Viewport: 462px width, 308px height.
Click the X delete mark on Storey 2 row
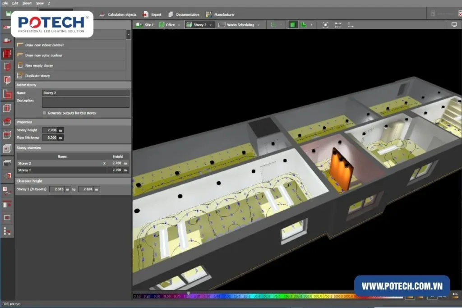coord(104,163)
